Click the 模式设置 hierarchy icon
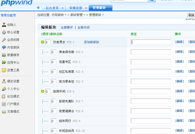The width and height of the screenshot is (195, 134). 4,81
